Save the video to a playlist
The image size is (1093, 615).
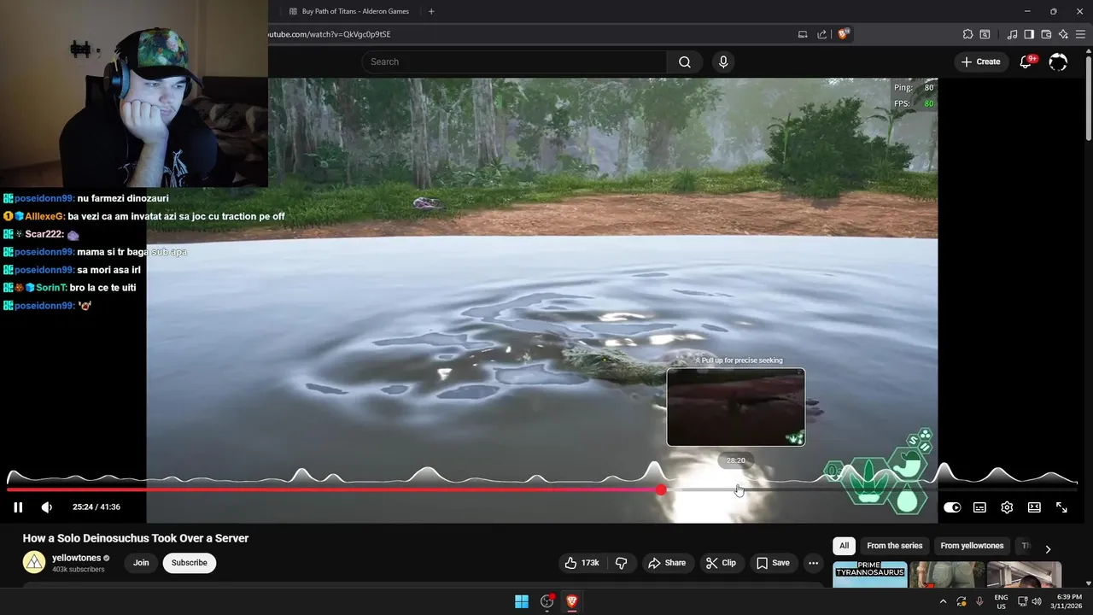click(773, 563)
